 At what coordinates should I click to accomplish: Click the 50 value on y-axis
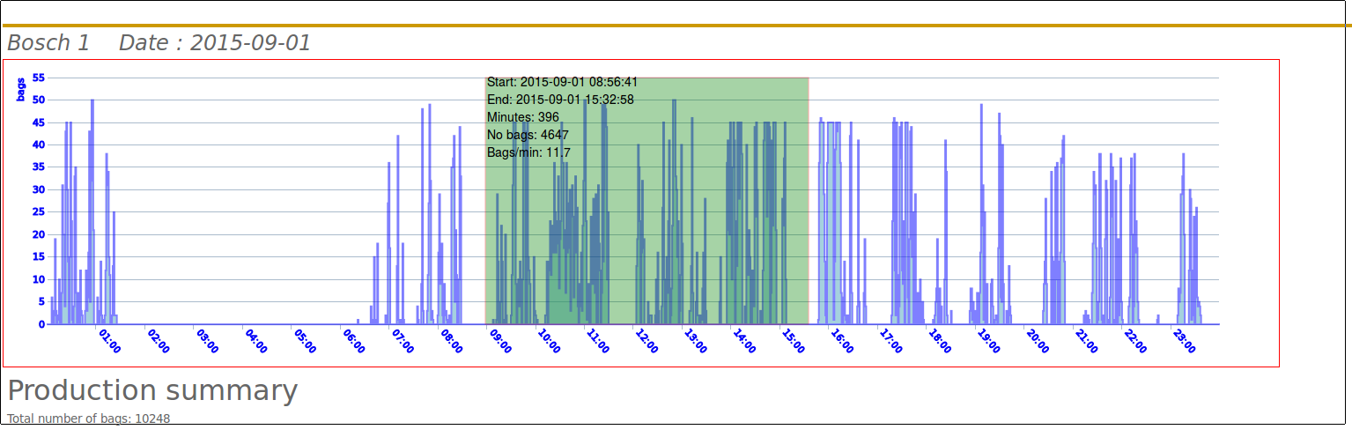38,100
